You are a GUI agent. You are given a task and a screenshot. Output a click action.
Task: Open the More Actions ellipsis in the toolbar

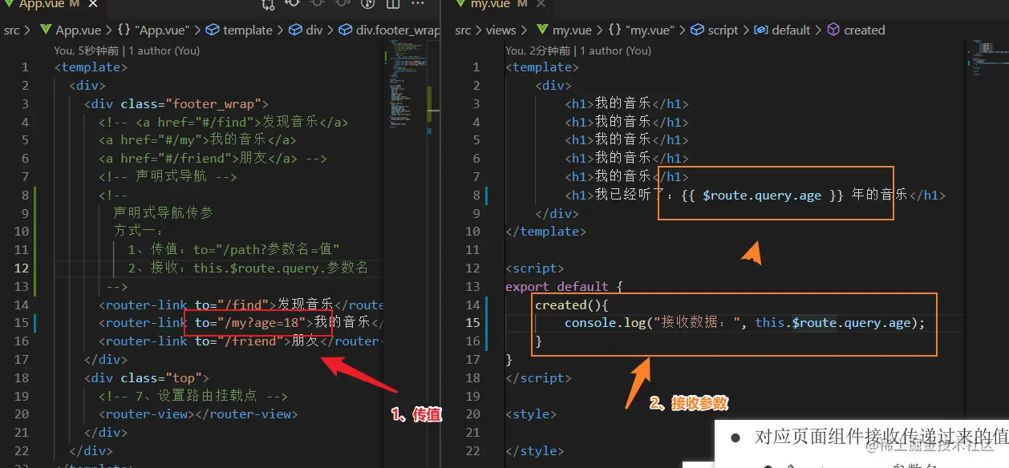tap(417, 6)
